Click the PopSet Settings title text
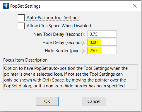 coord(25,6)
